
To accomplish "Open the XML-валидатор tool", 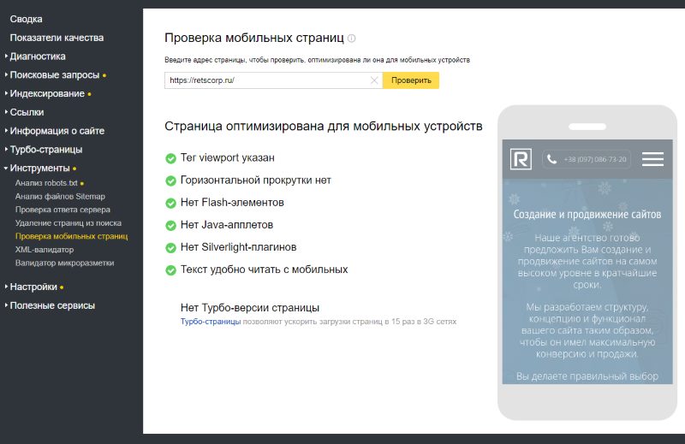I will click(x=45, y=250).
